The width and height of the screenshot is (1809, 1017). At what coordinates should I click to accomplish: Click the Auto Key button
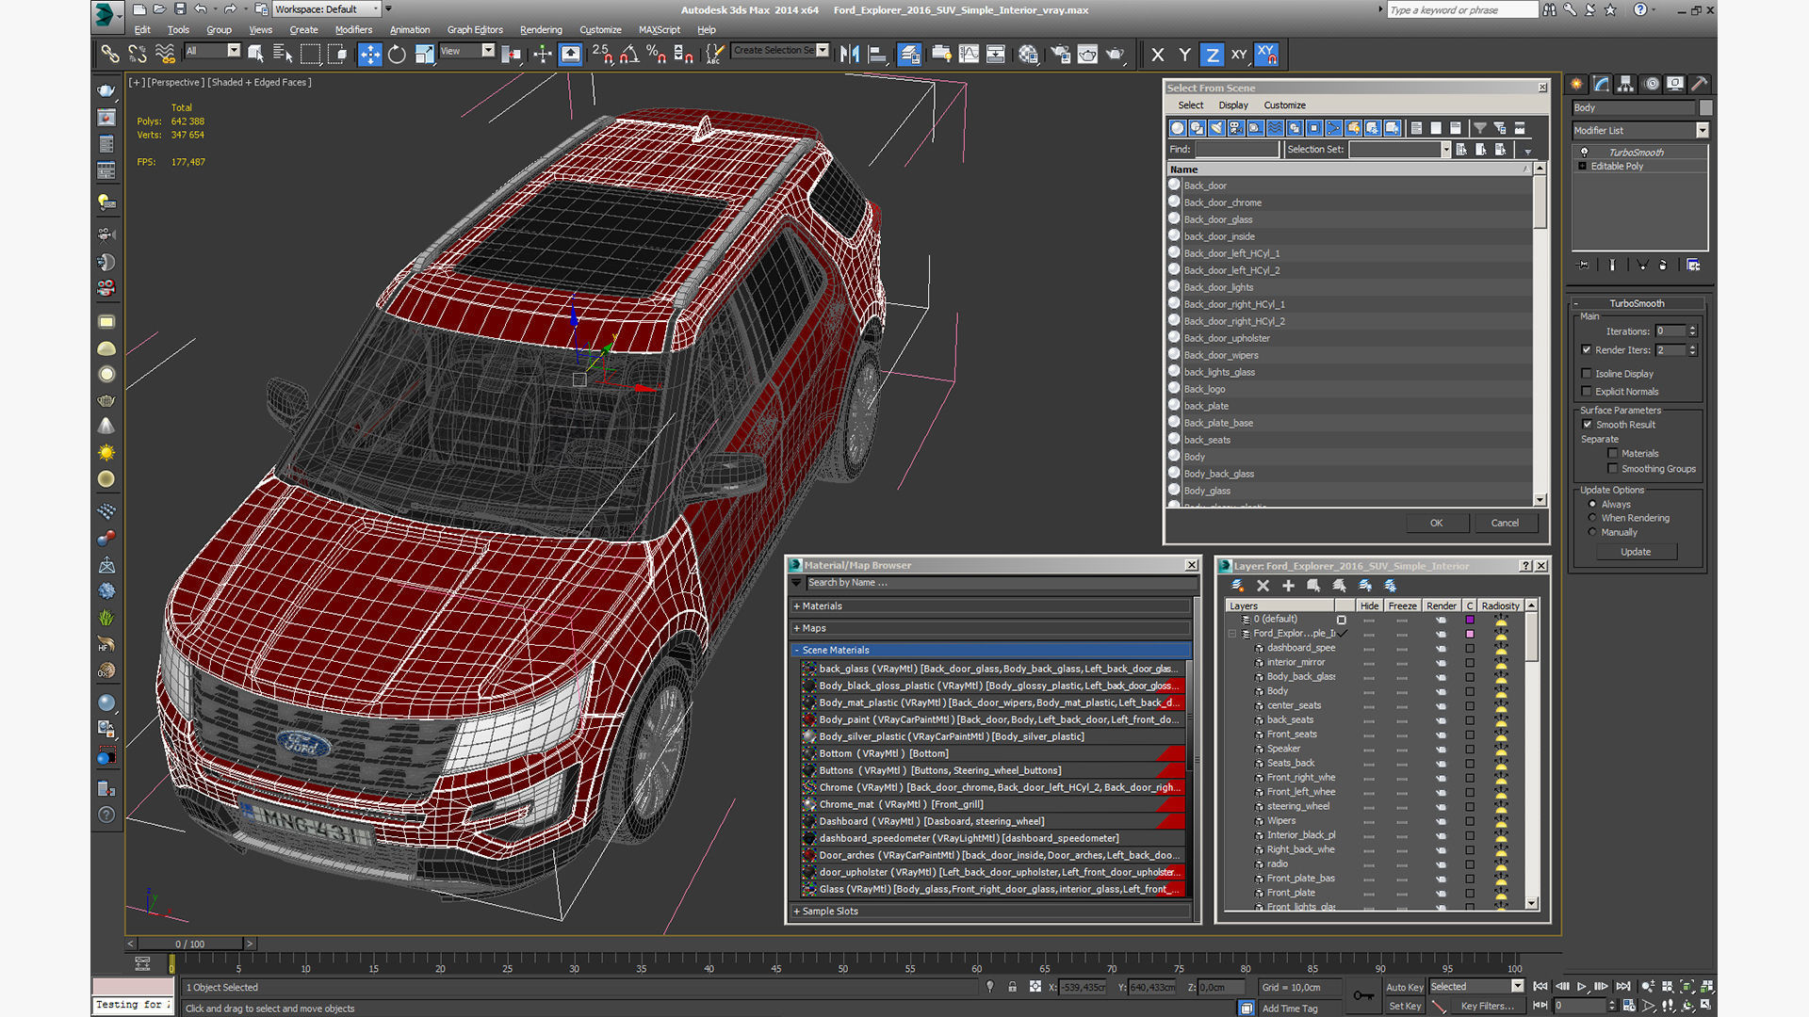coord(1404,988)
